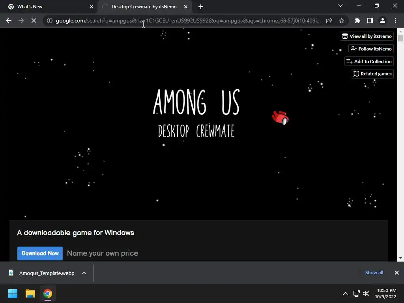Viewport: 404px width, 303px height.
Task: Open the Windows Start menu
Action: coord(13,294)
